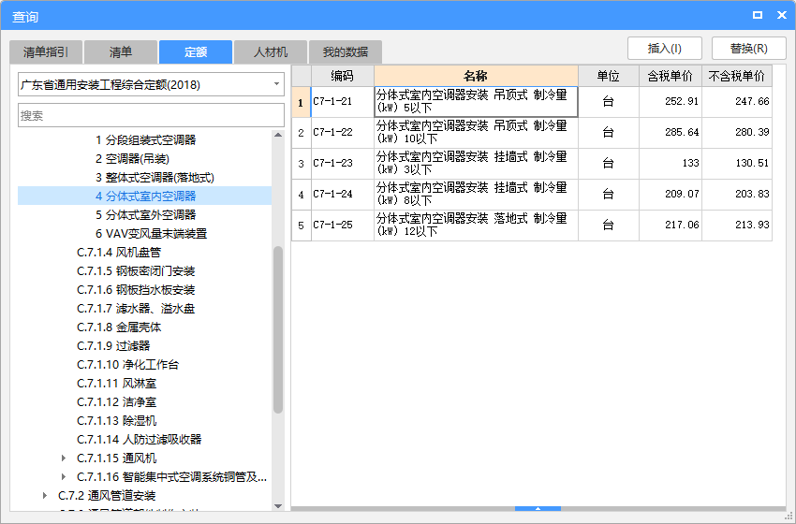
Task: Close the 查询 dialog window
Action: tap(782, 15)
